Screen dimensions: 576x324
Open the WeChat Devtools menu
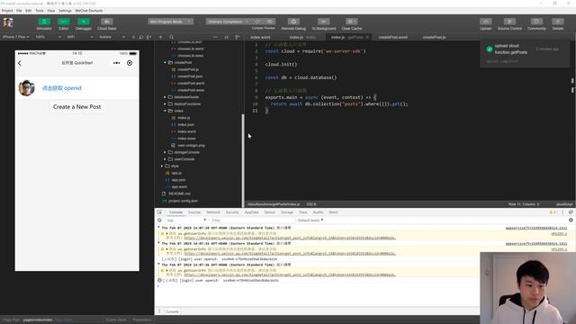tap(89, 11)
